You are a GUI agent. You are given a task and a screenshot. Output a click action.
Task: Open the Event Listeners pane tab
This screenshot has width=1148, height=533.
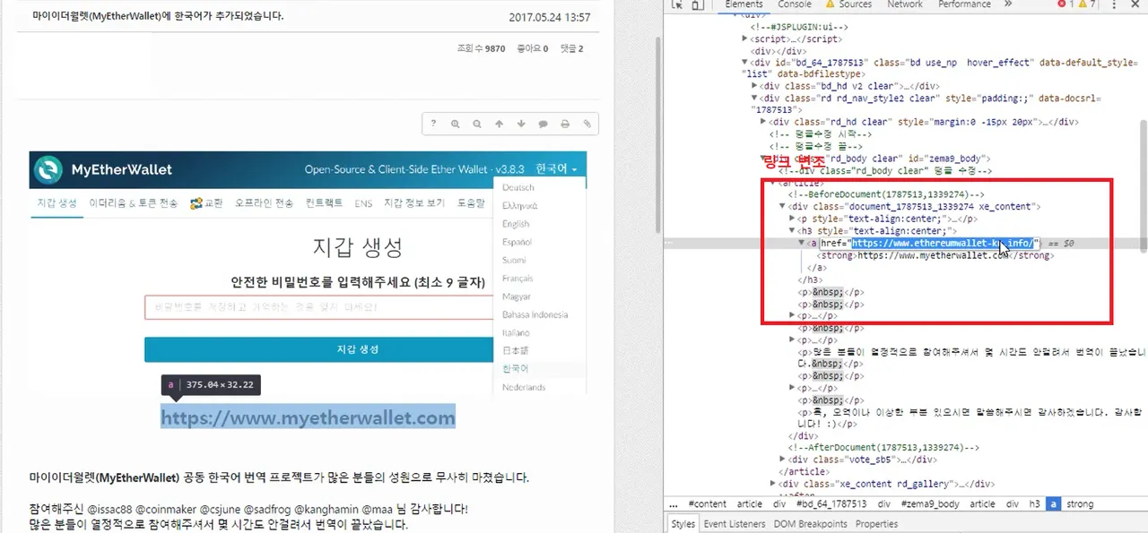point(735,524)
